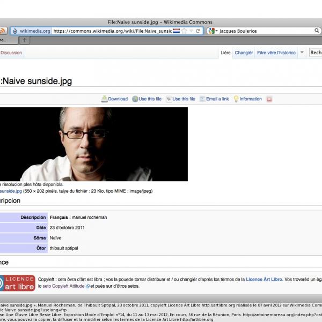The image size is (322, 322).
Task: Click the date 23 d'octobro 2011
Action: click(67, 228)
